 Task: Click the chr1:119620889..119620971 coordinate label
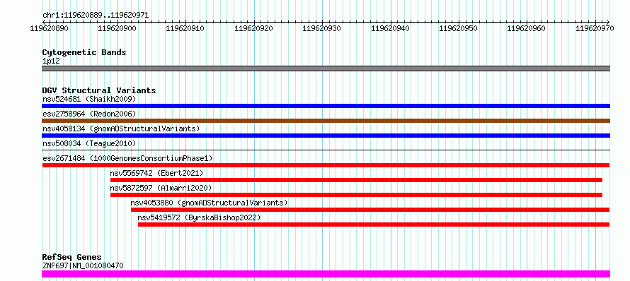click(96, 16)
